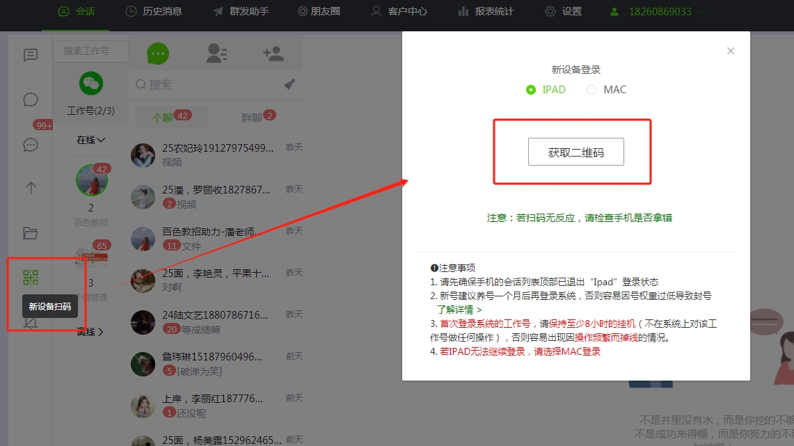Click the message list icon in left sidebar
794x446 pixels.
pos(31,55)
